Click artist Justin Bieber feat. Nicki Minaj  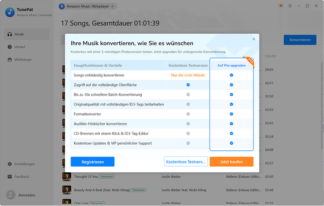point(184,190)
